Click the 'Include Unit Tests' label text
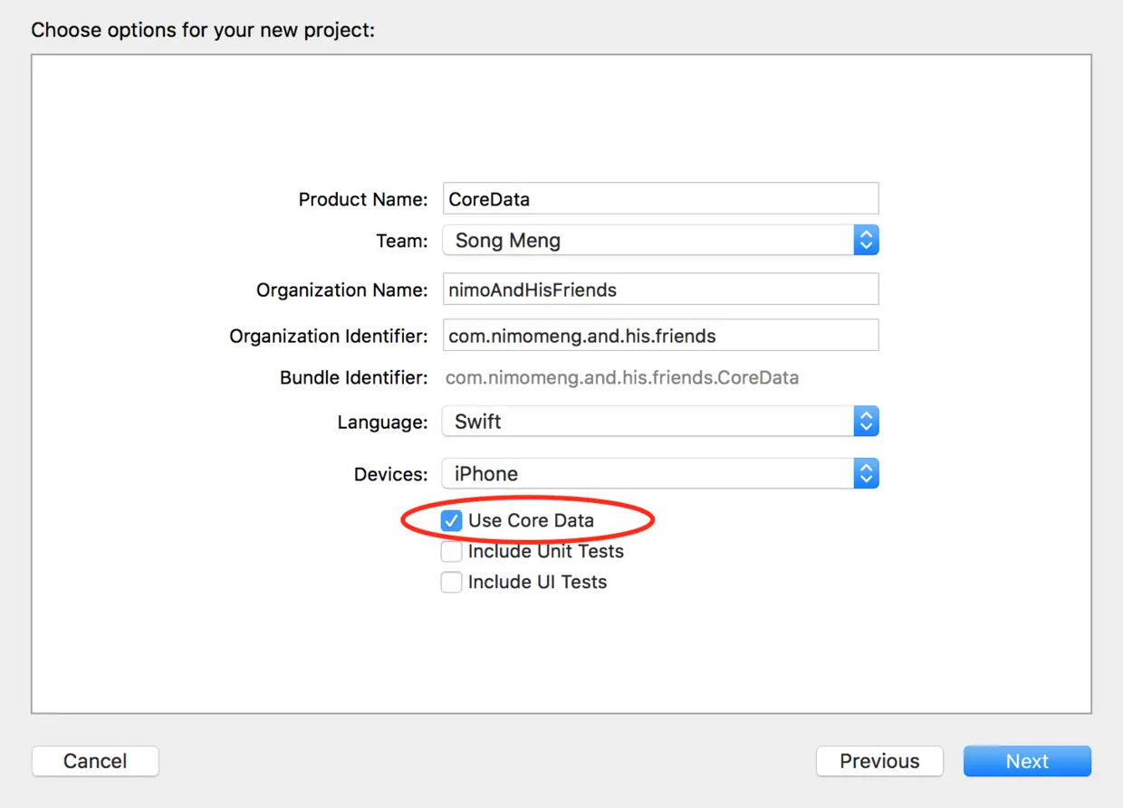Viewport: 1123px width, 808px height. [545, 551]
